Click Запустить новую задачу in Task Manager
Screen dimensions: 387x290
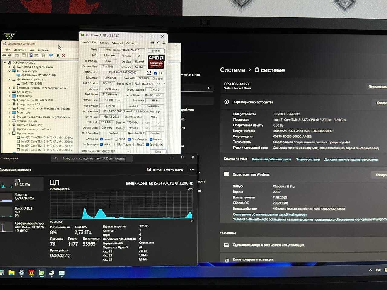coord(165,169)
